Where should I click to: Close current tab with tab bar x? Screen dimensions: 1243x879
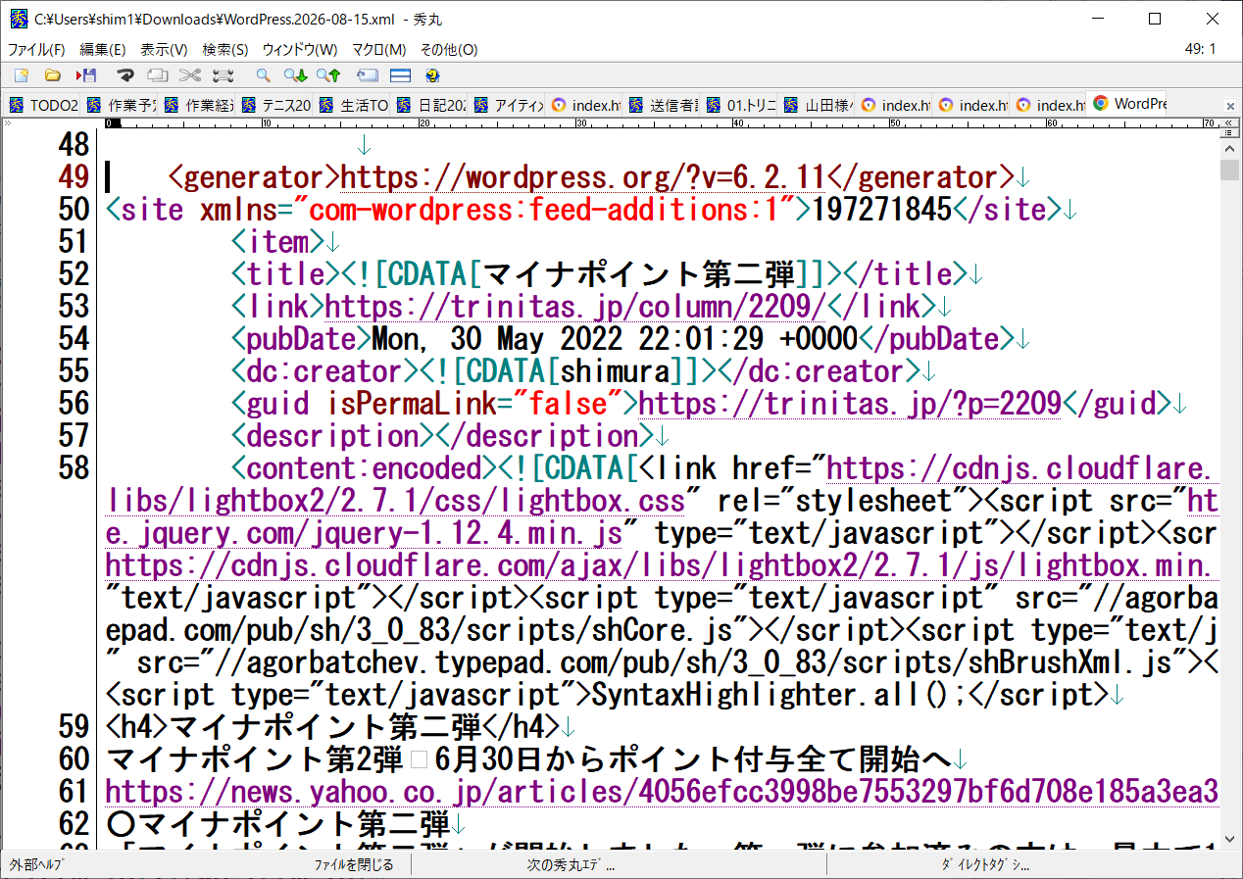coord(1230,105)
